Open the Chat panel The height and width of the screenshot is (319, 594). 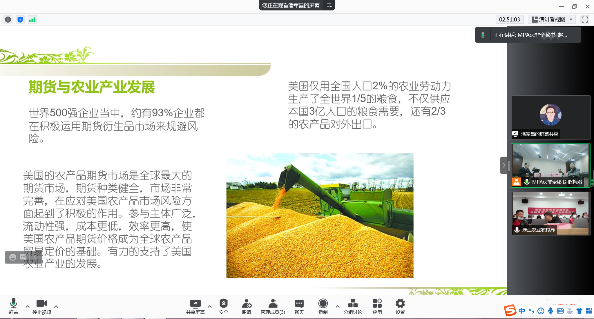click(x=299, y=306)
